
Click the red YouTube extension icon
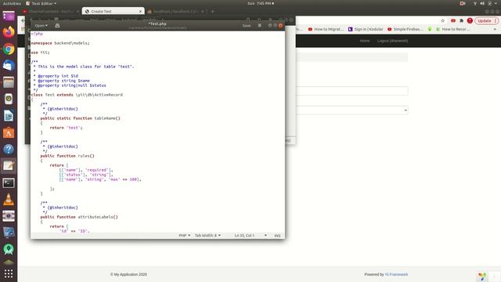point(453,21)
